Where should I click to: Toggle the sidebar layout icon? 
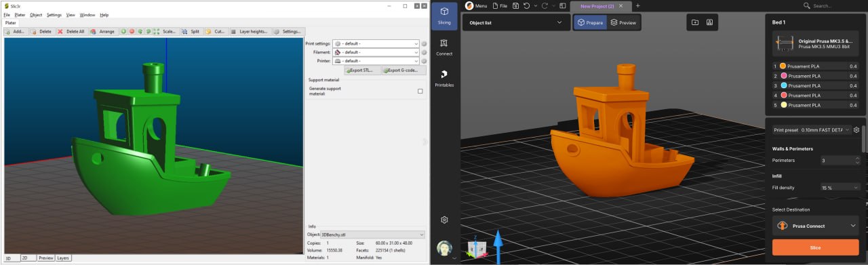click(563, 5)
